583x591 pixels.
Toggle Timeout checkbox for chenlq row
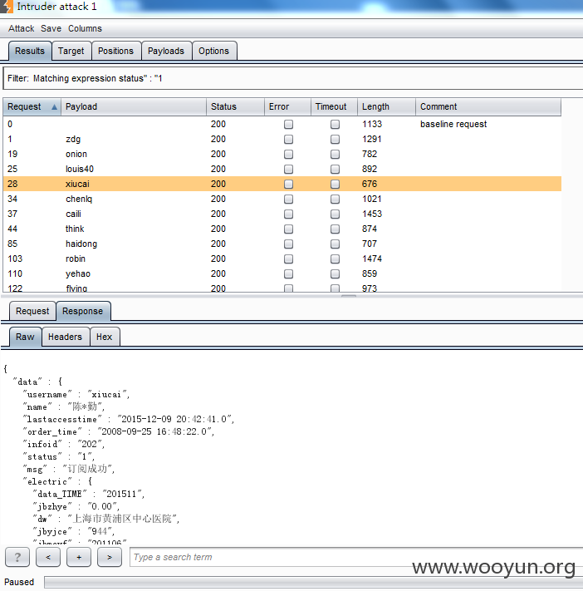pos(335,199)
